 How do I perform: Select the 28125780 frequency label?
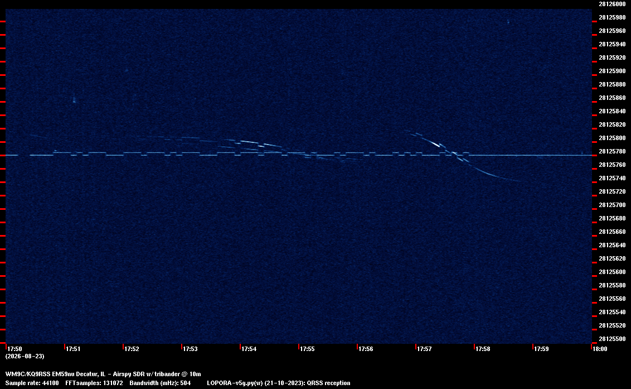click(x=612, y=152)
